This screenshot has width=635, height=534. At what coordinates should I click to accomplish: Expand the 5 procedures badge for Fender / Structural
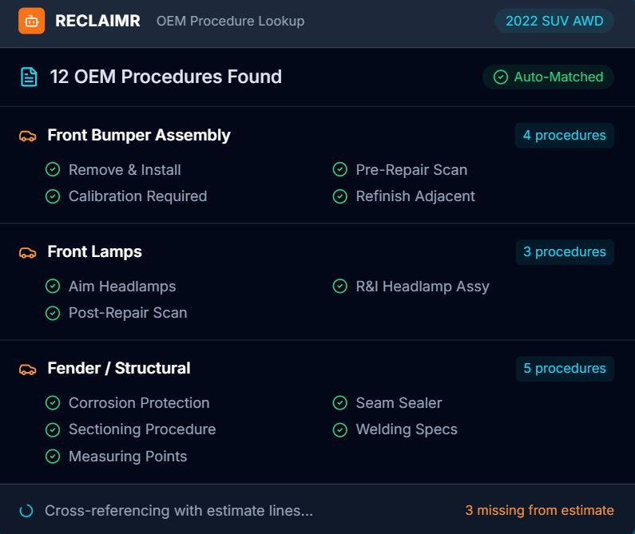[564, 369]
